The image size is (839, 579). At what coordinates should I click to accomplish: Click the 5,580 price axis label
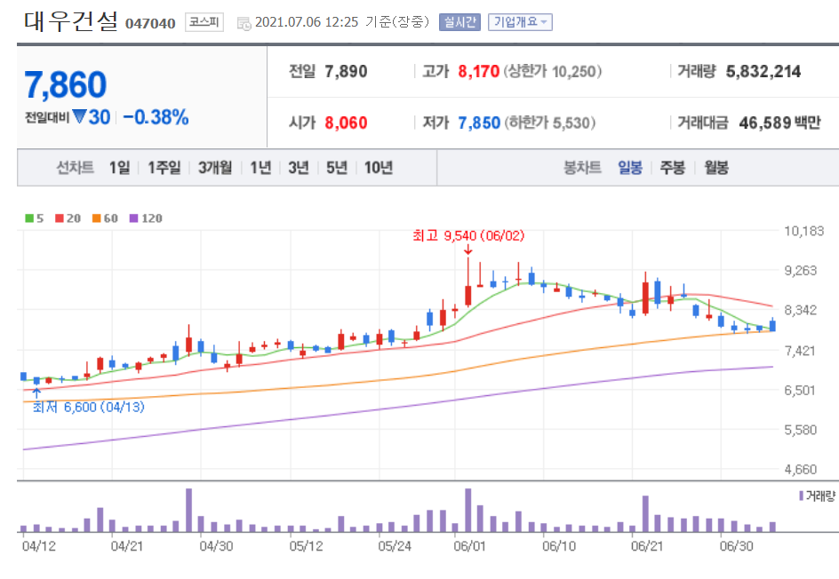(x=801, y=430)
